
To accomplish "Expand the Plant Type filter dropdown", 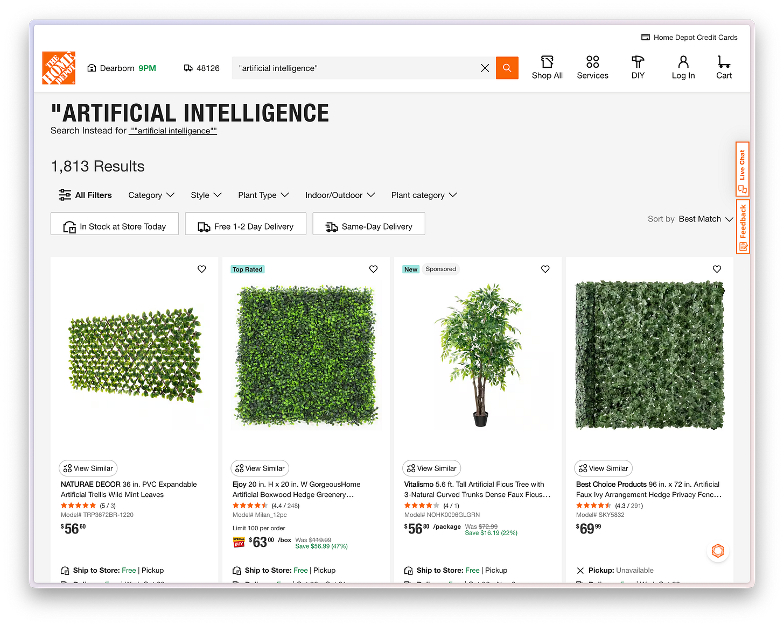I will tap(263, 195).
